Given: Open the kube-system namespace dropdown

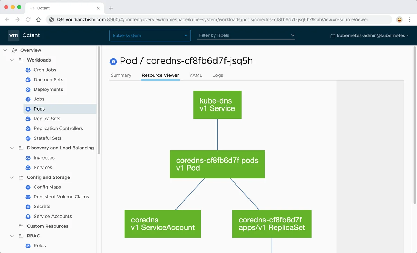Looking at the screenshot, I should pyautogui.click(x=150, y=35).
